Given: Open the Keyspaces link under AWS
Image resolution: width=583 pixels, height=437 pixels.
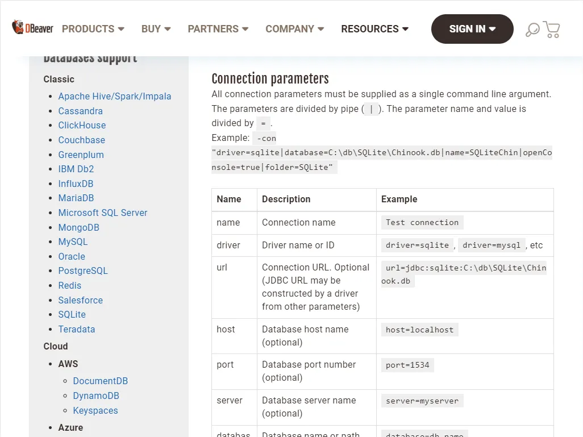Looking at the screenshot, I should [x=95, y=411].
